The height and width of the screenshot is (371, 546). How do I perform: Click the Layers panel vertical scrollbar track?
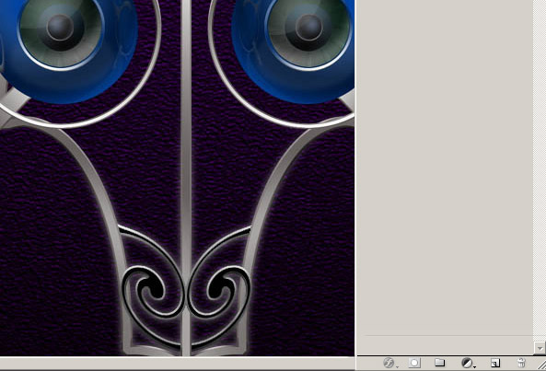pyautogui.click(x=540, y=170)
